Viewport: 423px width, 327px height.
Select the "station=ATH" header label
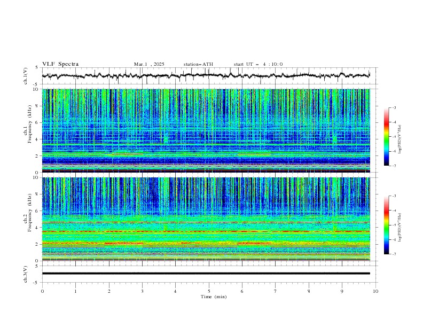coord(198,64)
